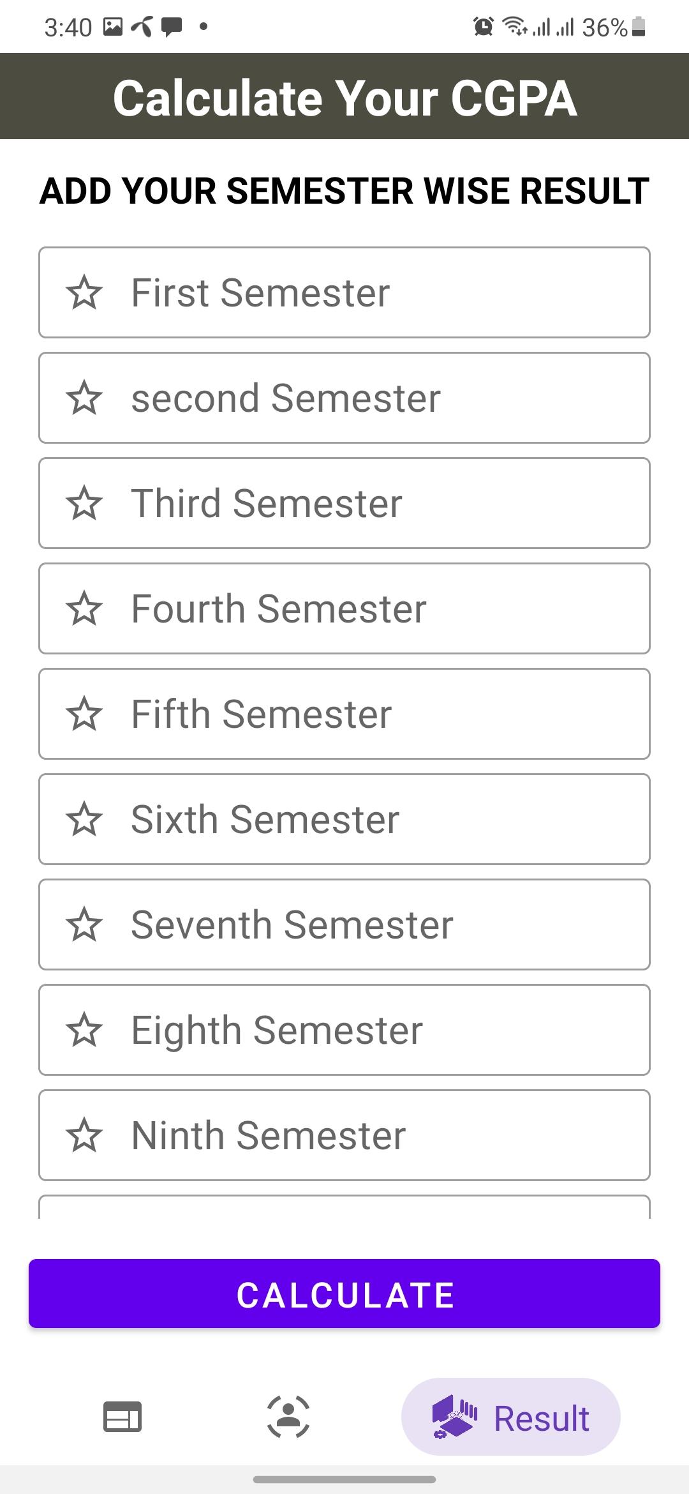The height and width of the screenshot is (1494, 689).
Task: Tap the star icon beside Fifth Semester
Action: 84,714
